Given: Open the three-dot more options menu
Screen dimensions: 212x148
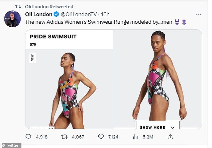Looking at the screenshot, I should click(x=199, y=14).
